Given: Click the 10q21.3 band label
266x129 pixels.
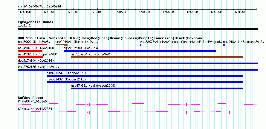Looking at the screenshot, I should coord(24,26).
